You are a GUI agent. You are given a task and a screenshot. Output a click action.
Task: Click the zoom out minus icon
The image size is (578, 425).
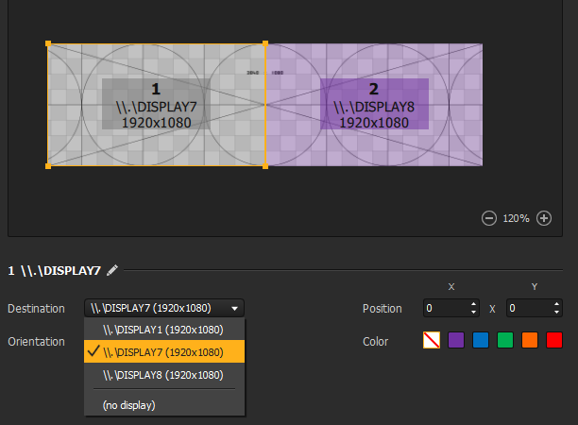(489, 218)
